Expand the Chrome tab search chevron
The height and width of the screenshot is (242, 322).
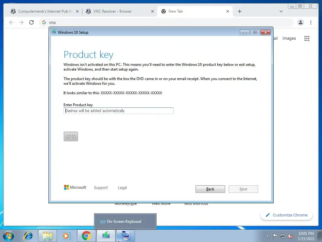pos(281,11)
